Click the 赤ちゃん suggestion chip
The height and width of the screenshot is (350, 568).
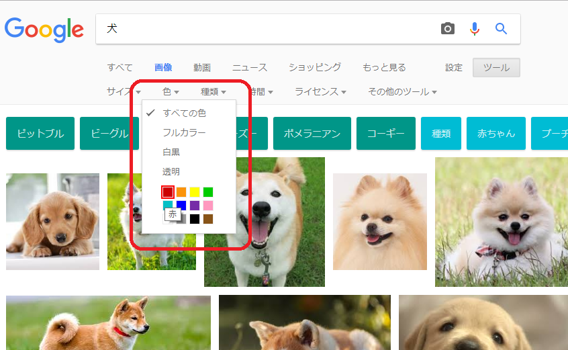coord(496,133)
